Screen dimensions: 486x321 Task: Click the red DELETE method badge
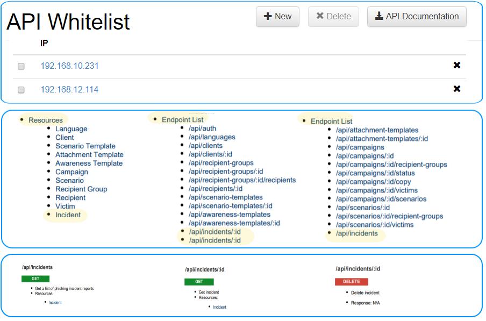pyautogui.click(x=352, y=282)
